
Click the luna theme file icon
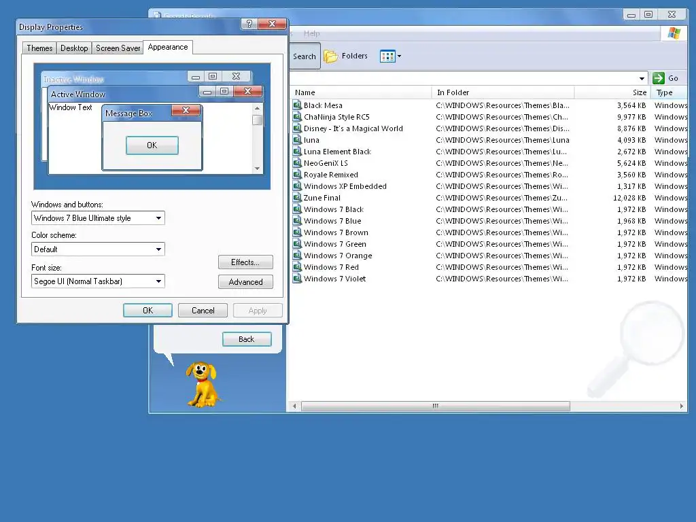(x=298, y=140)
